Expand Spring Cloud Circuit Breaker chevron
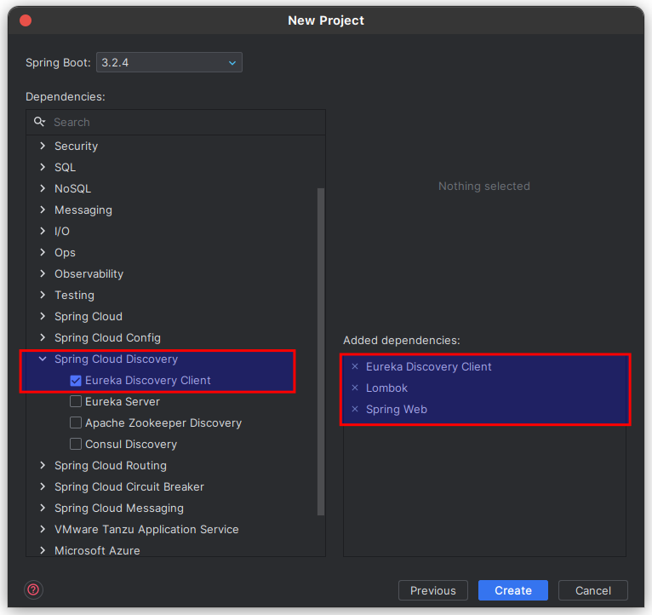Image resolution: width=652 pixels, height=615 pixels. pos(43,486)
